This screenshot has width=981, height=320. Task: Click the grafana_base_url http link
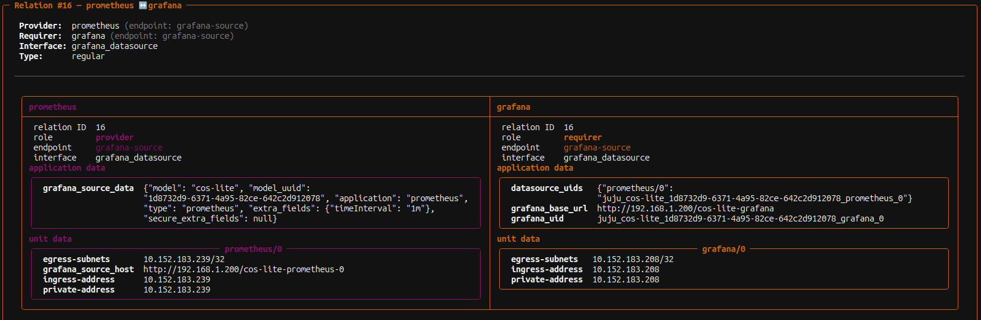click(685, 208)
